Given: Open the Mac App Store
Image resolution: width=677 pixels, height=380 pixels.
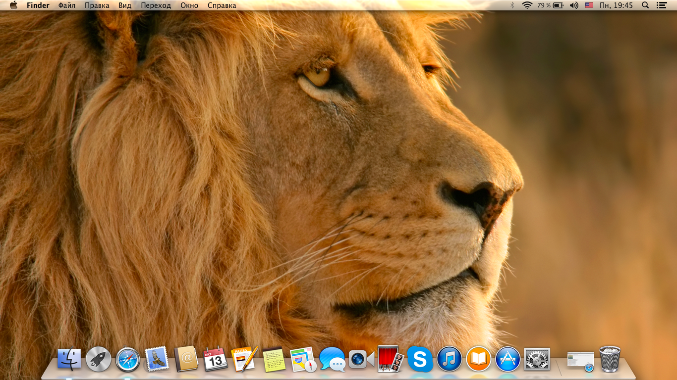Looking at the screenshot, I should click(x=508, y=359).
